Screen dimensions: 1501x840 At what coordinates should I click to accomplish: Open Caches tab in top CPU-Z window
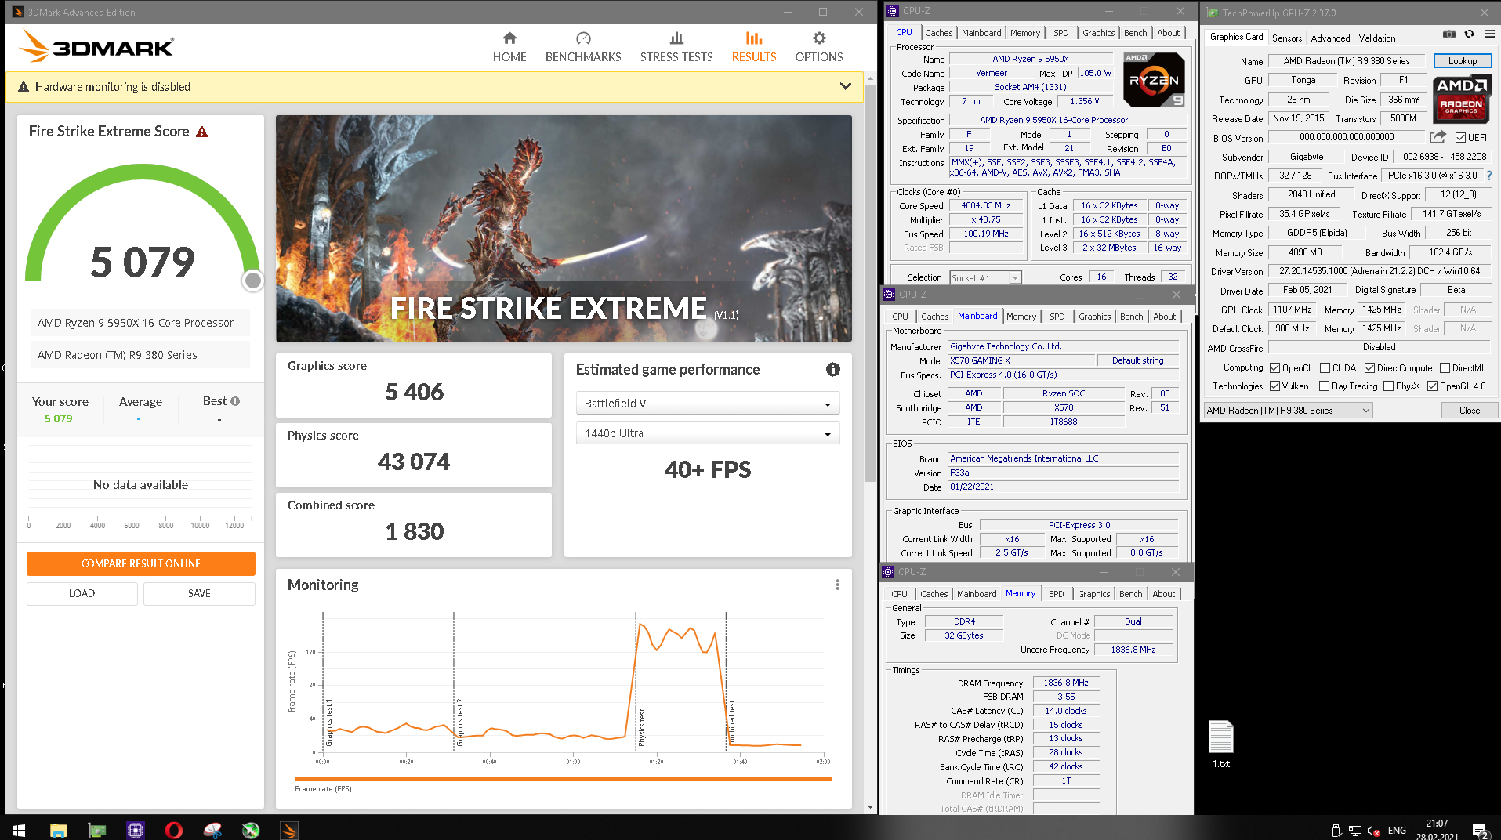(938, 33)
